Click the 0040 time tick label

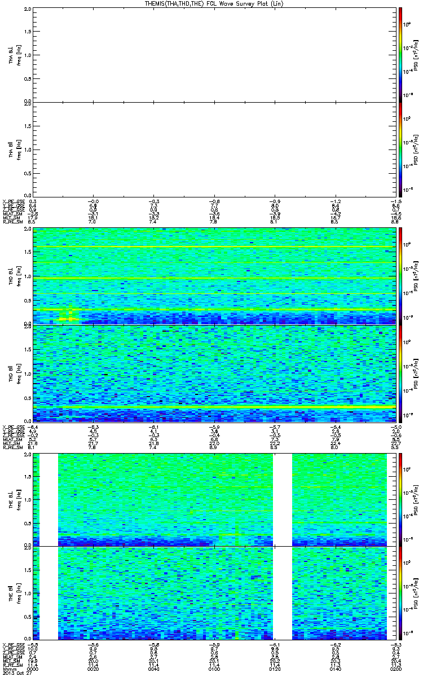tap(154, 669)
